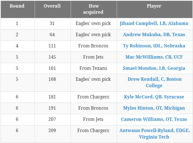This screenshot has height=143, width=193.
Task: Click the Andrew Mukuba, DB, Texas link
Action: click(154, 35)
